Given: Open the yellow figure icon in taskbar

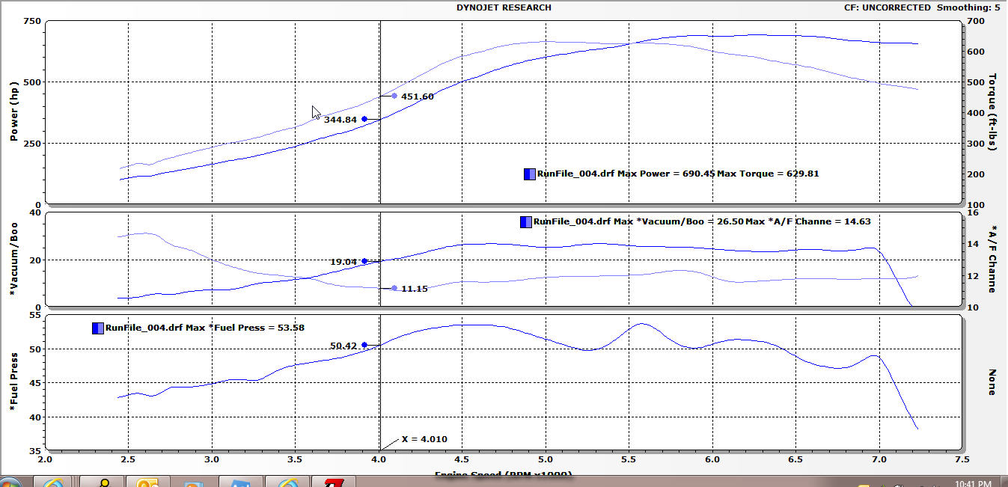Looking at the screenshot, I should click(x=103, y=483).
